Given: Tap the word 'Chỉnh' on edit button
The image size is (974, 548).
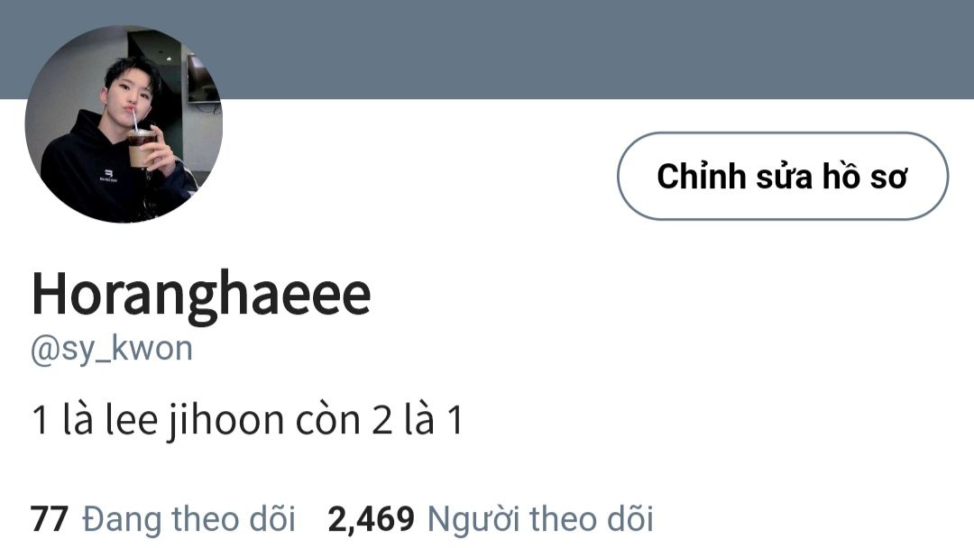Looking at the screenshot, I should (x=702, y=178).
